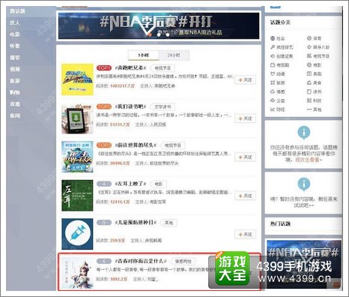349x297 pixels.
Task: Select the 疯狂综艺 microphone category icon
Action: click(x=273, y=47)
